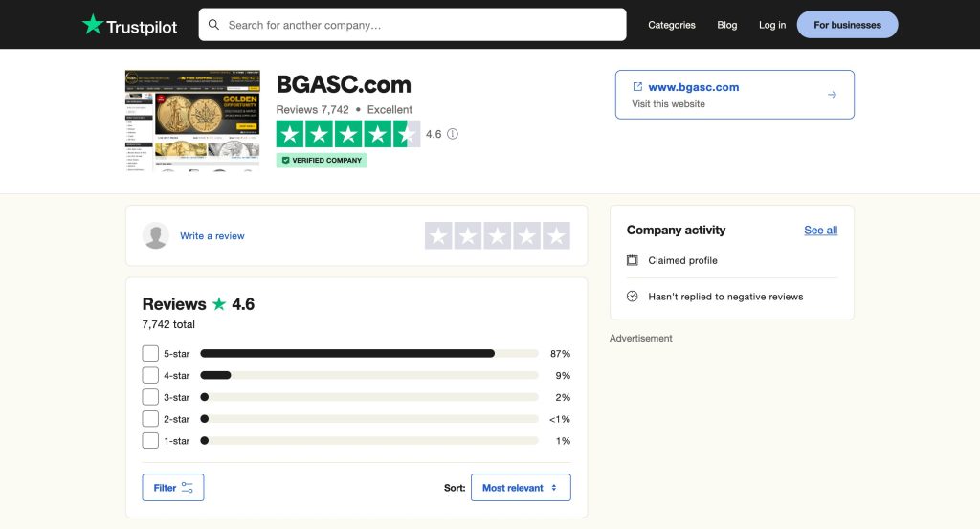Click the Trustpilot logo in header
This screenshot has width=980, height=529.
(129, 25)
